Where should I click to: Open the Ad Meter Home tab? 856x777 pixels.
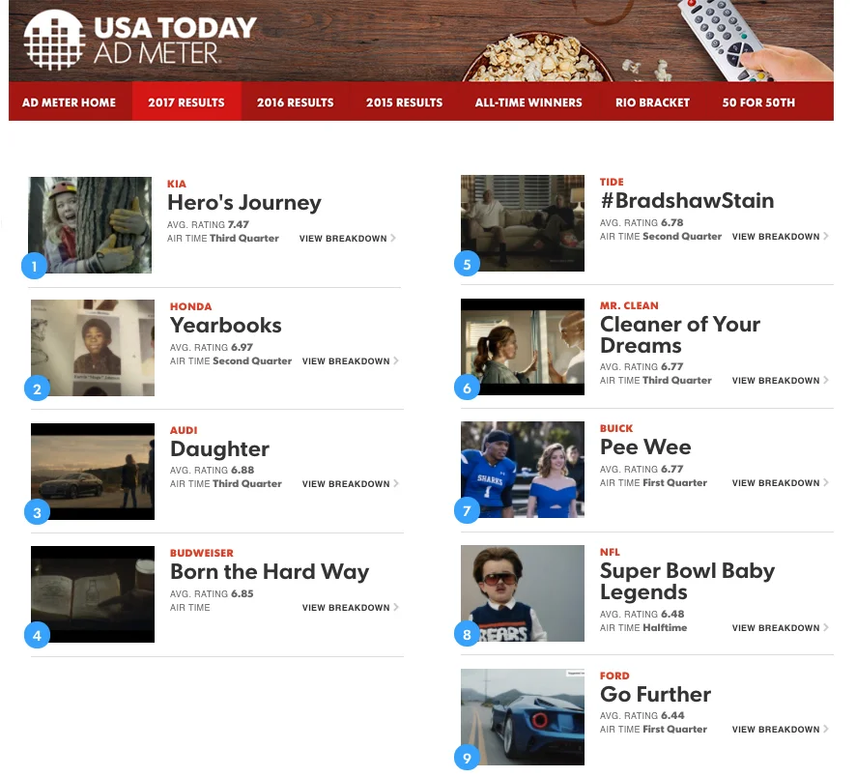click(x=70, y=102)
